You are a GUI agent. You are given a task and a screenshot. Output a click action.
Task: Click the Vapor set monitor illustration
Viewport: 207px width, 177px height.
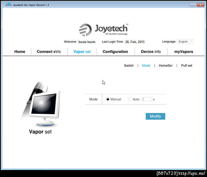[x=41, y=104]
